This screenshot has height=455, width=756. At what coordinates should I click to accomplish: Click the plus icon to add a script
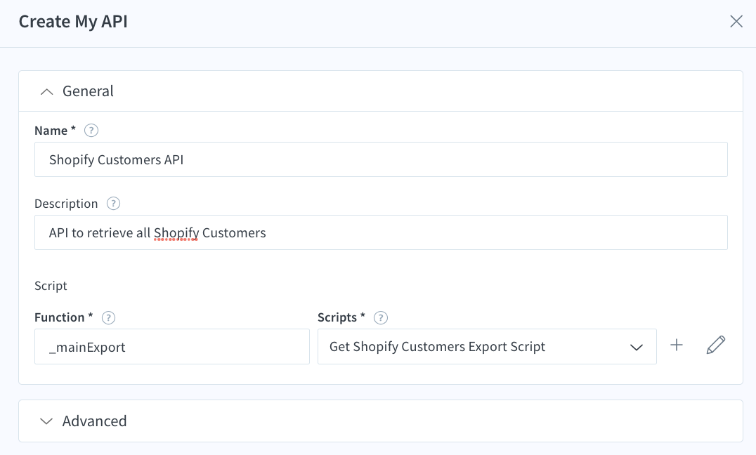(676, 345)
